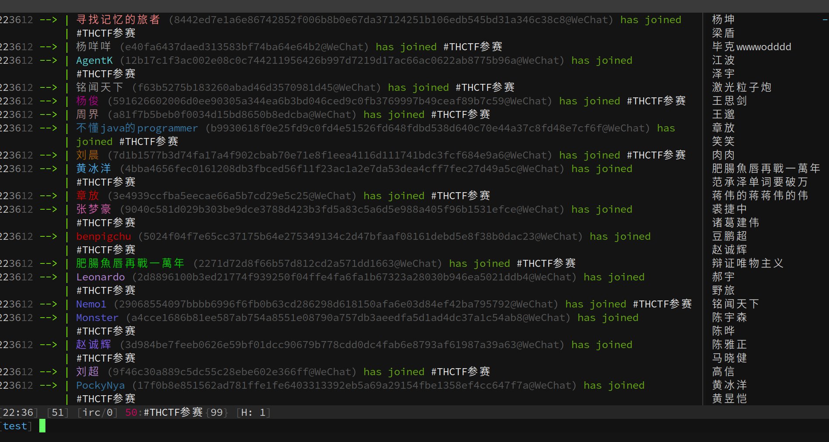
Task: Select 泽宇 in the nicklist
Action: (723, 74)
